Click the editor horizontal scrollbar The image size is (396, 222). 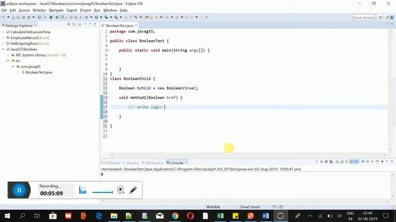pos(248,155)
